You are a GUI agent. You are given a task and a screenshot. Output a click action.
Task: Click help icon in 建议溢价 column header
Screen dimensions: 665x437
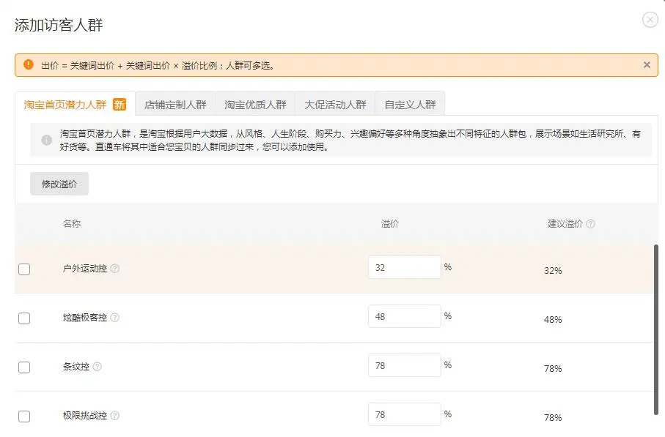click(590, 224)
